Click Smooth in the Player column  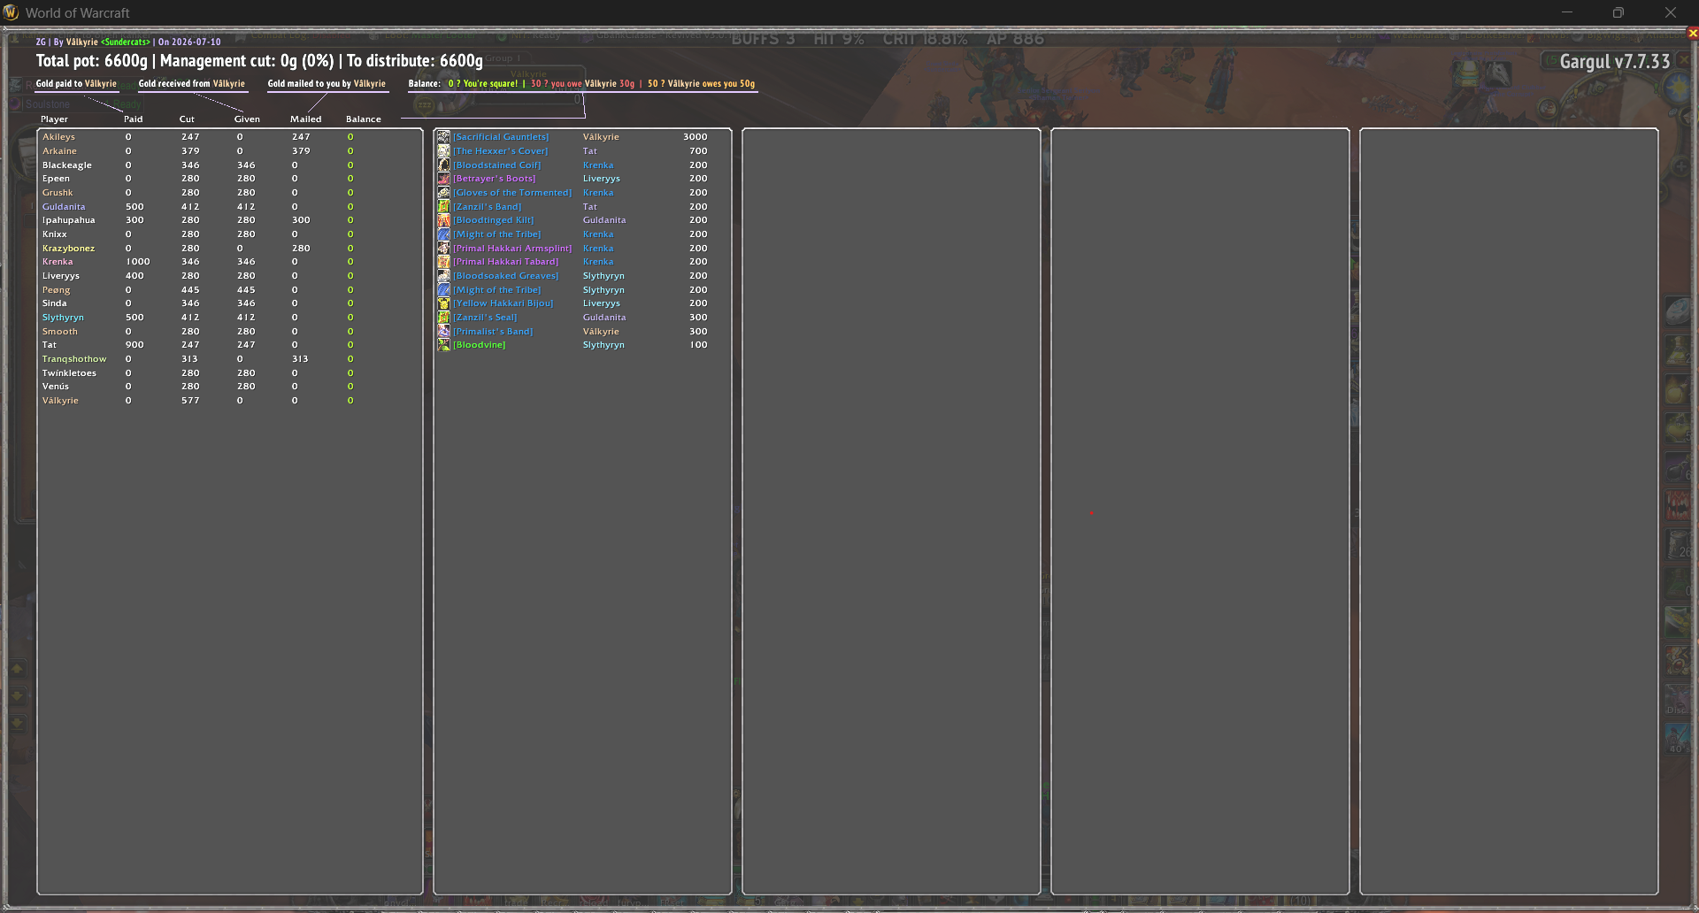(60, 332)
